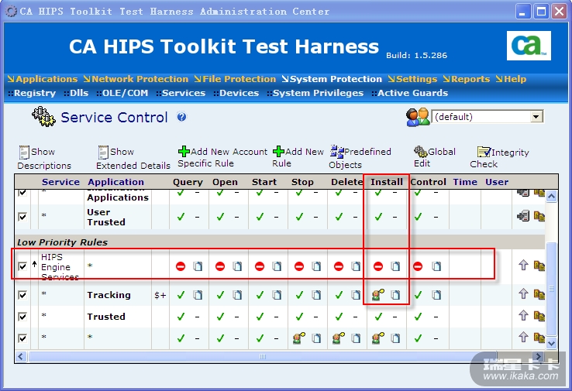Image resolution: width=572 pixels, height=391 pixels.
Task: Click green plus of Add New Account Specific Rule
Action: click(x=184, y=151)
